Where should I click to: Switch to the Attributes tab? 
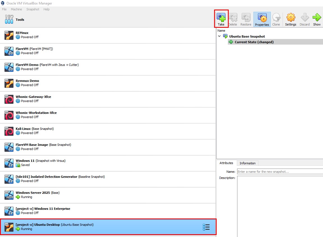click(226, 163)
